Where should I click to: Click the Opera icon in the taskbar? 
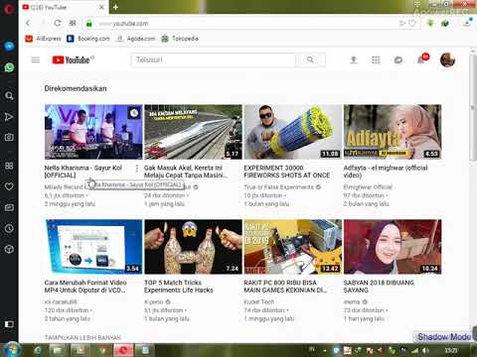pos(123,350)
